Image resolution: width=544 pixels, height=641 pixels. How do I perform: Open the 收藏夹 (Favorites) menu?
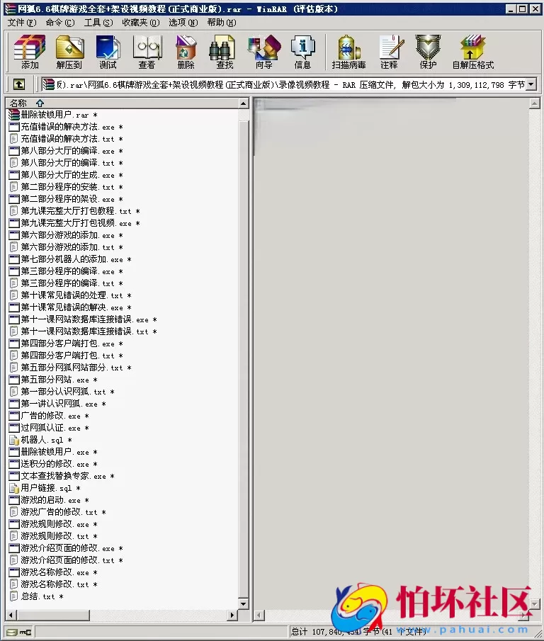pos(140,23)
